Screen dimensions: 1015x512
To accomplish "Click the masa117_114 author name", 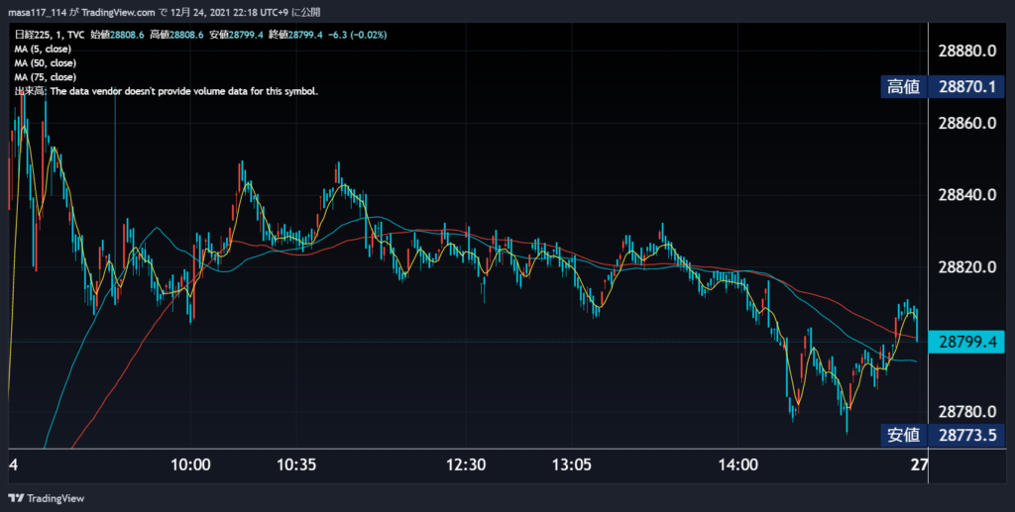I will [37, 12].
